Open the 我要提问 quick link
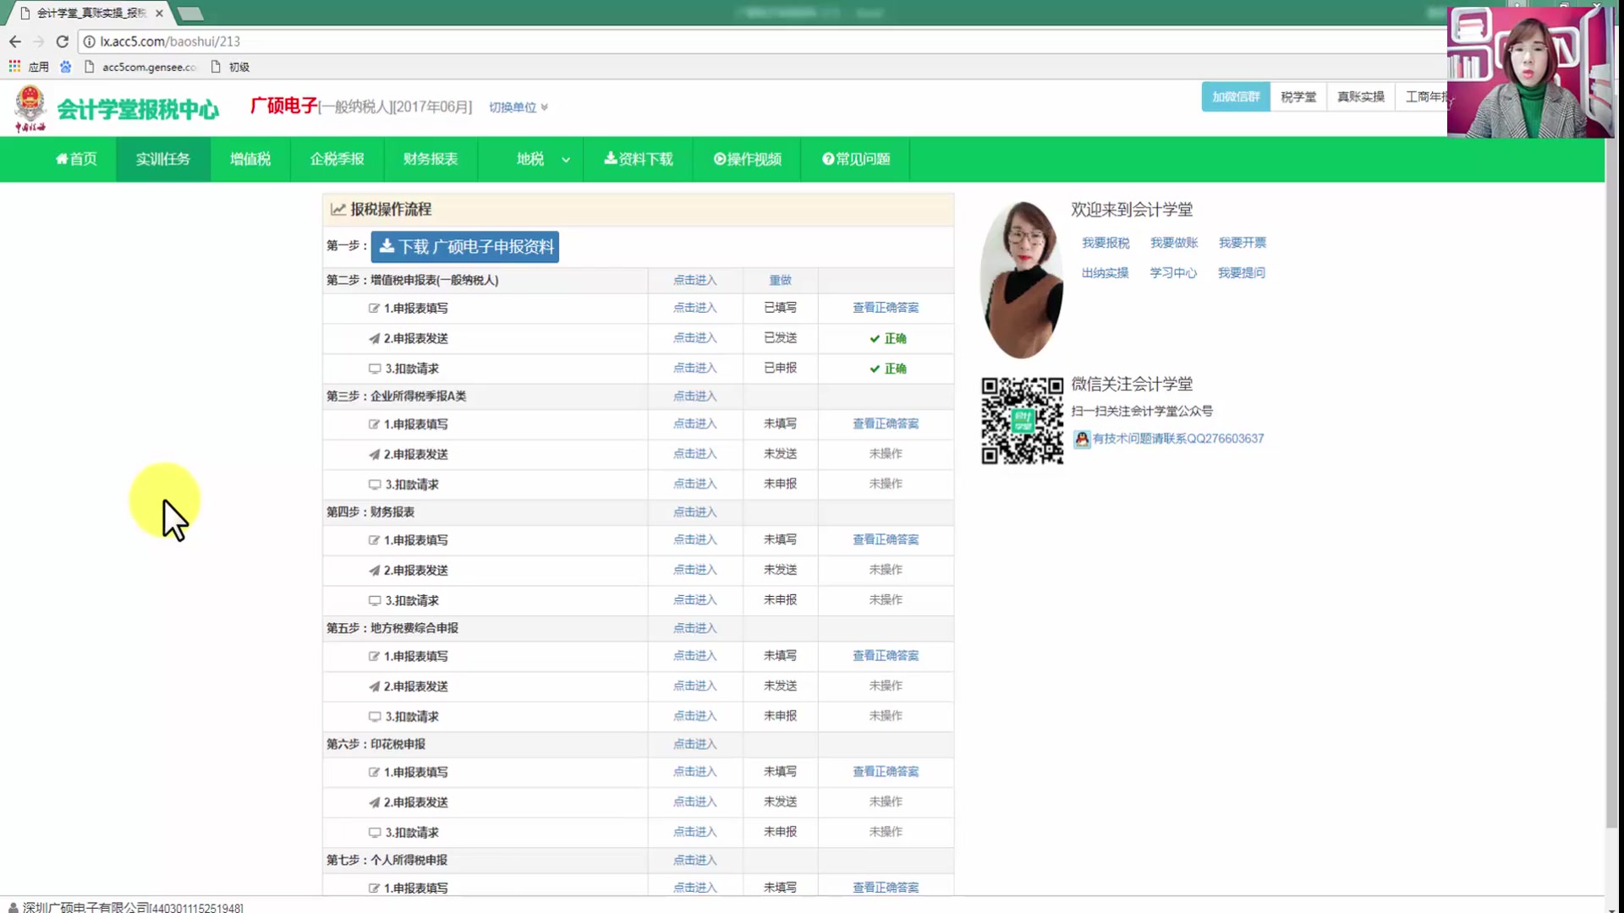This screenshot has height=913, width=1624. coord(1242,272)
